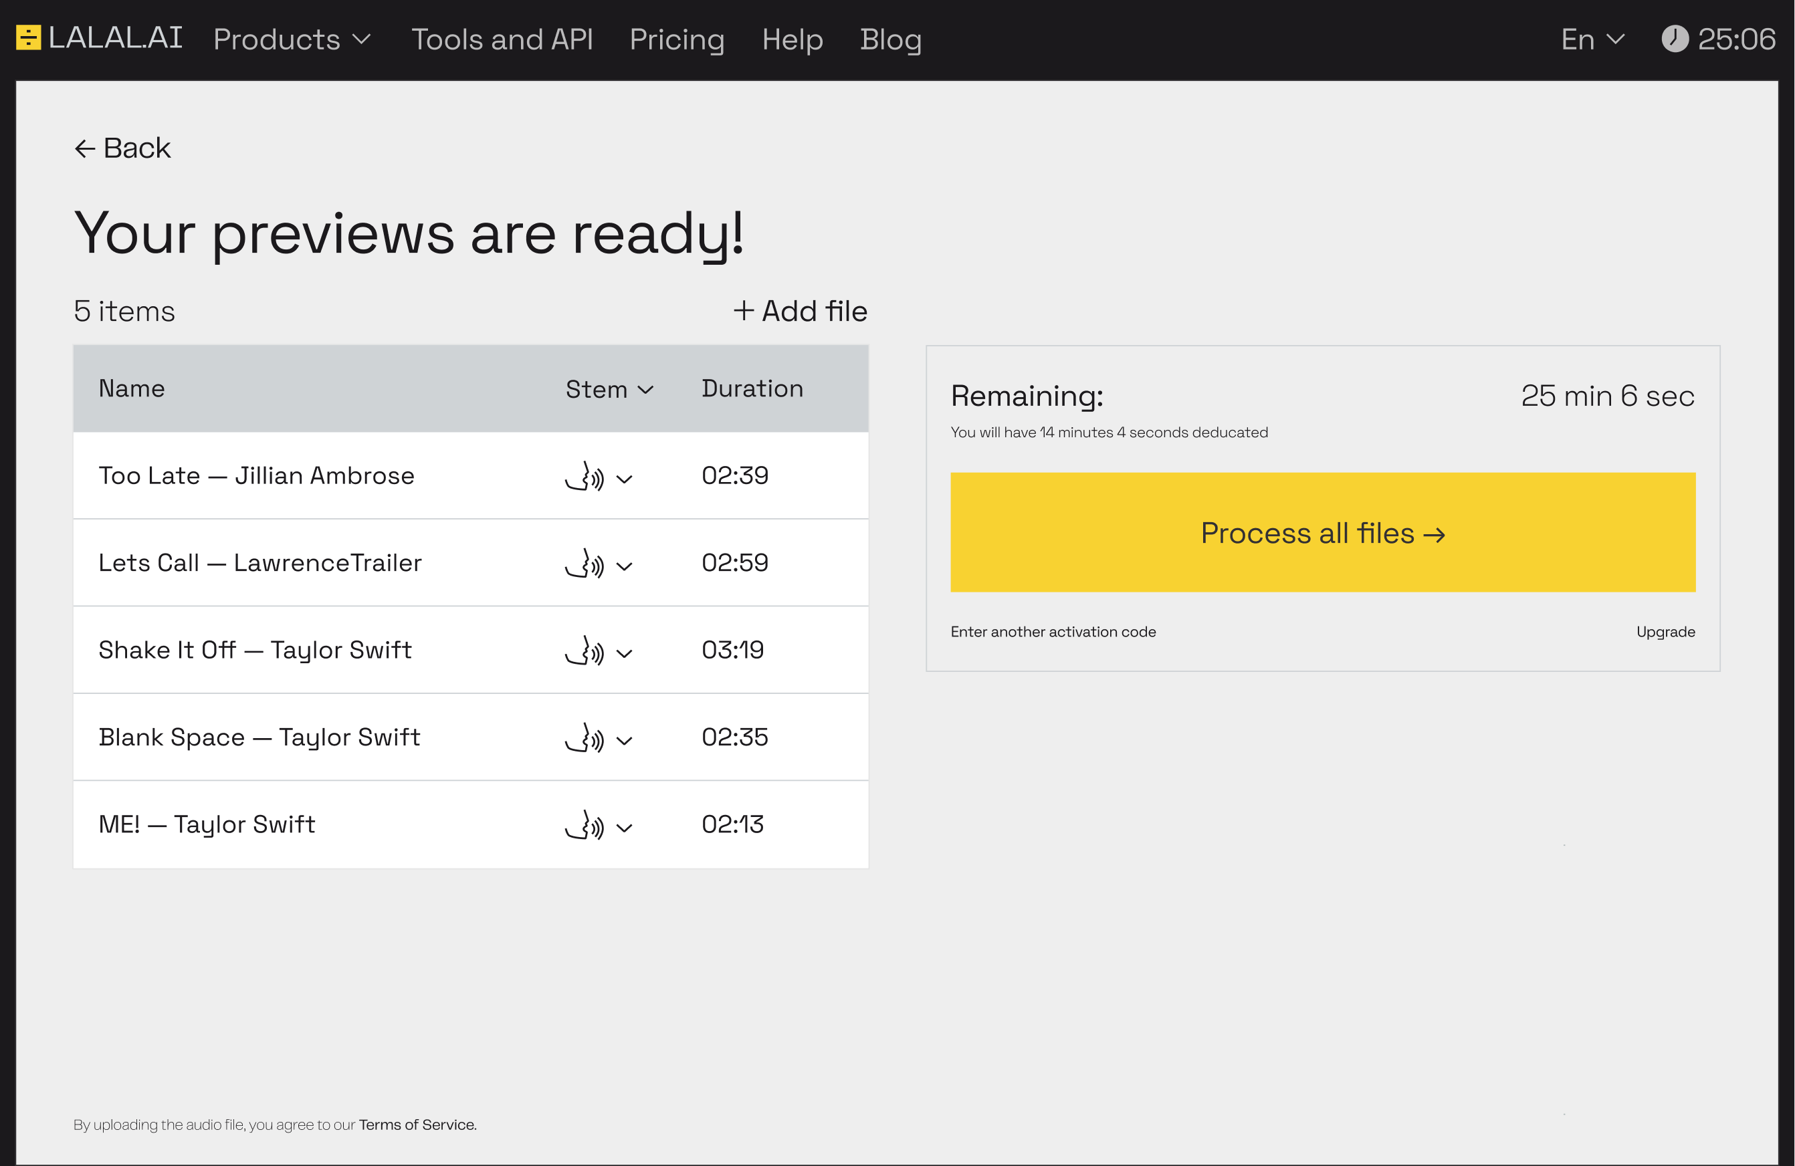Go to the Pricing page
1795x1166 pixels.
[x=677, y=39]
